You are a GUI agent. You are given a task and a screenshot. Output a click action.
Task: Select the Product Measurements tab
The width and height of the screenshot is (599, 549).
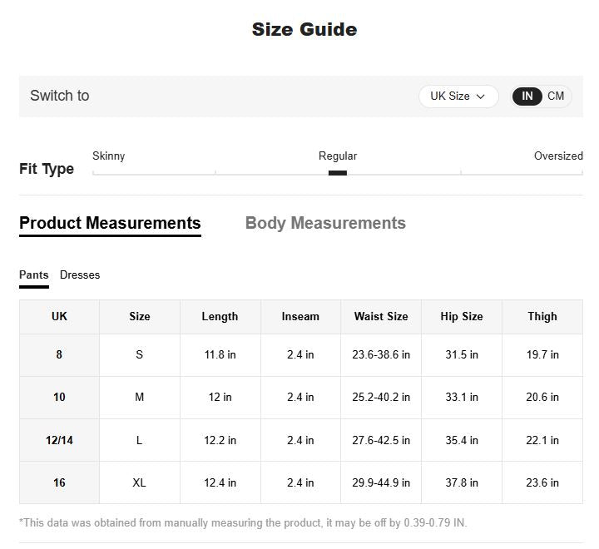coord(110,223)
